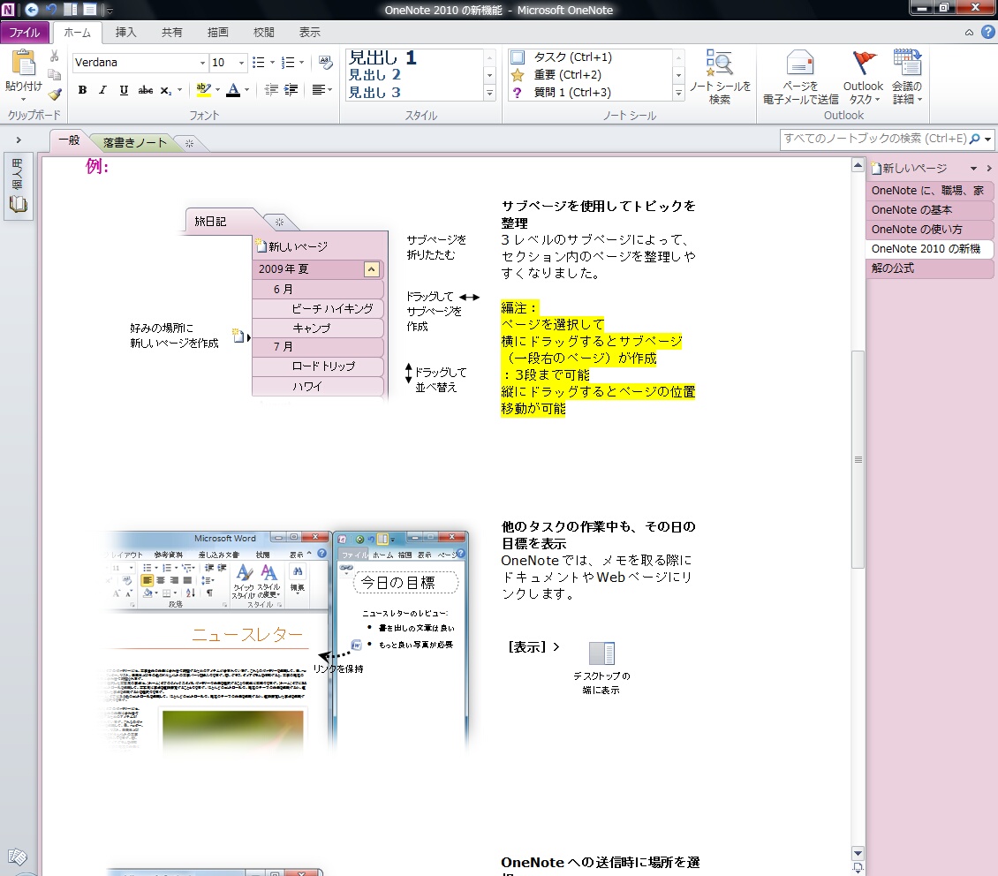This screenshot has width=998, height=876.
Task: Apply style 見出し 3
Action: [374, 92]
